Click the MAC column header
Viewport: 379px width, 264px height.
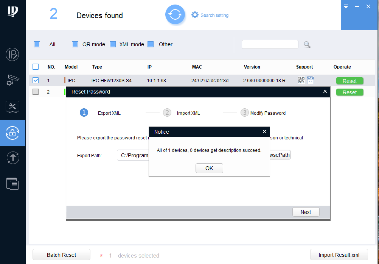click(x=197, y=67)
